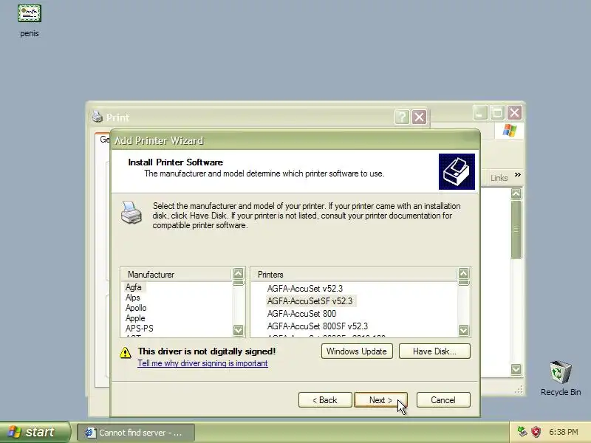The image size is (591, 443).
Task: Select Apple manufacturer
Action: (135, 318)
